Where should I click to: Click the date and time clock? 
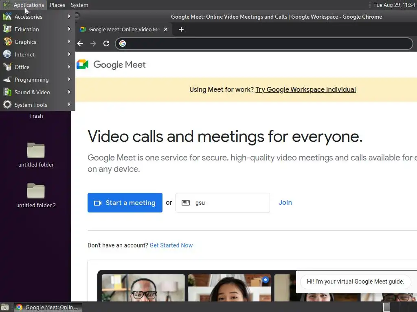tap(394, 5)
